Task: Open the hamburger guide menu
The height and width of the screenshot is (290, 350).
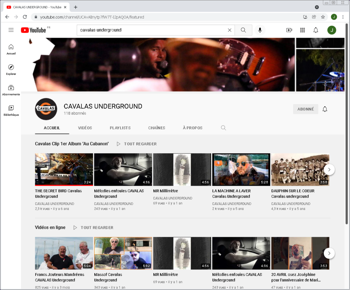Action: point(11,30)
